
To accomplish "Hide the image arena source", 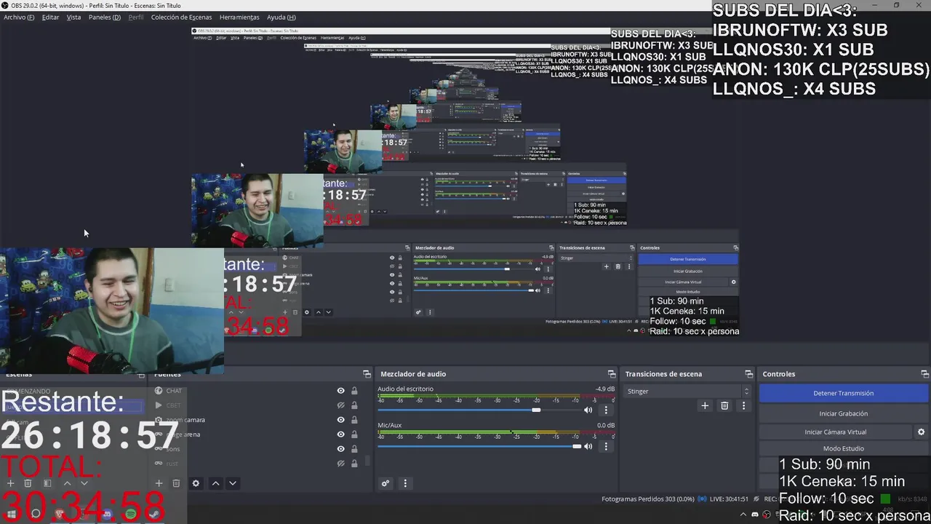I will click(340, 434).
